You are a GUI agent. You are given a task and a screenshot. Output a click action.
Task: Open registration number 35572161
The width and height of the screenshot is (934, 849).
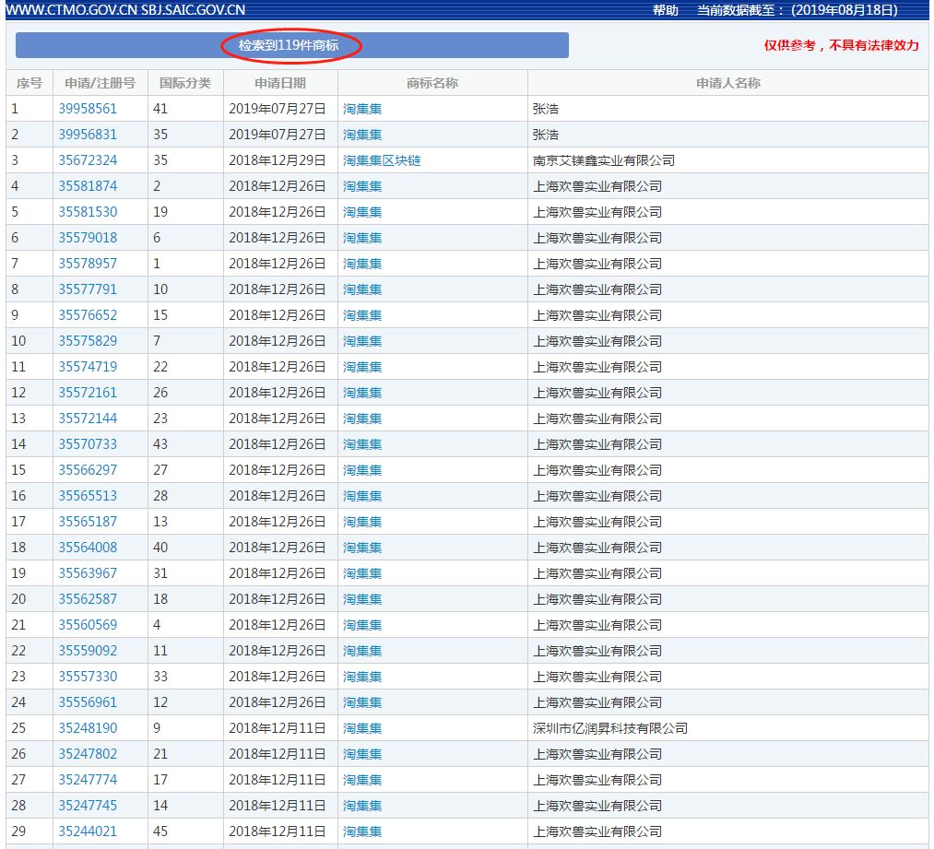88,393
